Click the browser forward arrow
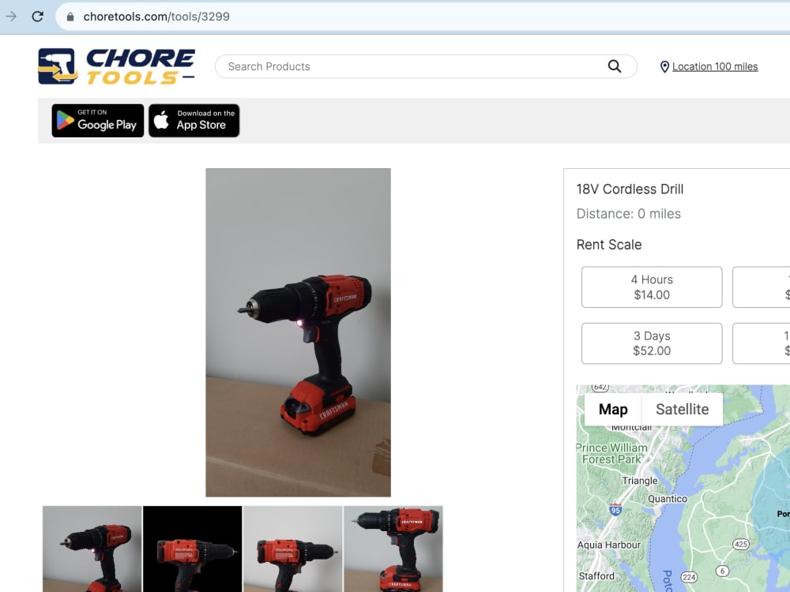Viewport: 790px width, 592px height. (x=11, y=16)
